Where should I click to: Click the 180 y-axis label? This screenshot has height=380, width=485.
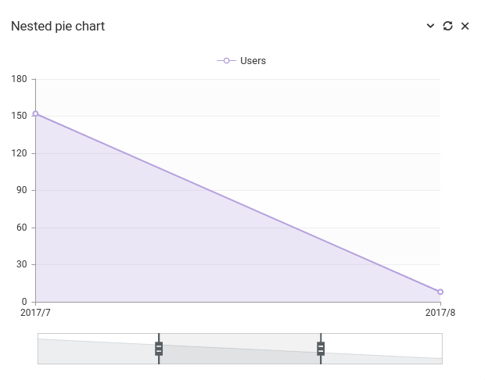click(20, 79)
